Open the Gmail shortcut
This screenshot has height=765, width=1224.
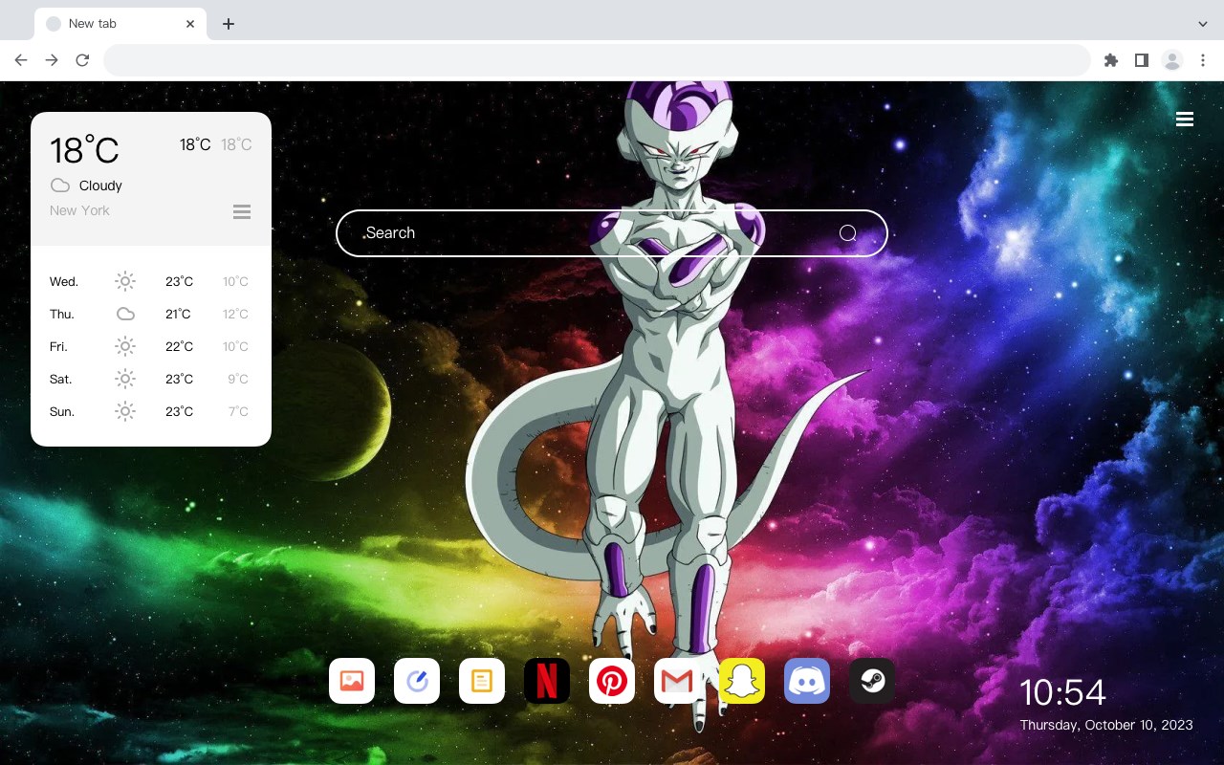pyautogui.click(x=677, y=681)
